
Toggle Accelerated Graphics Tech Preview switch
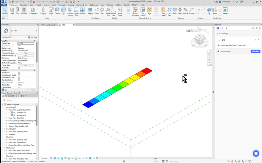tap(188, 31)
